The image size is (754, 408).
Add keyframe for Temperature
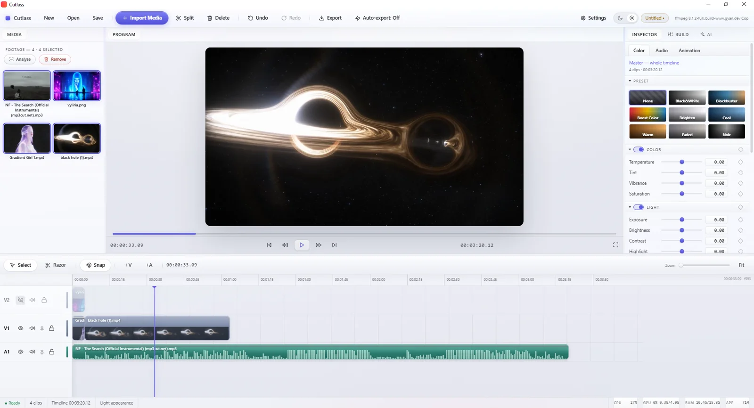coord(740,162)
